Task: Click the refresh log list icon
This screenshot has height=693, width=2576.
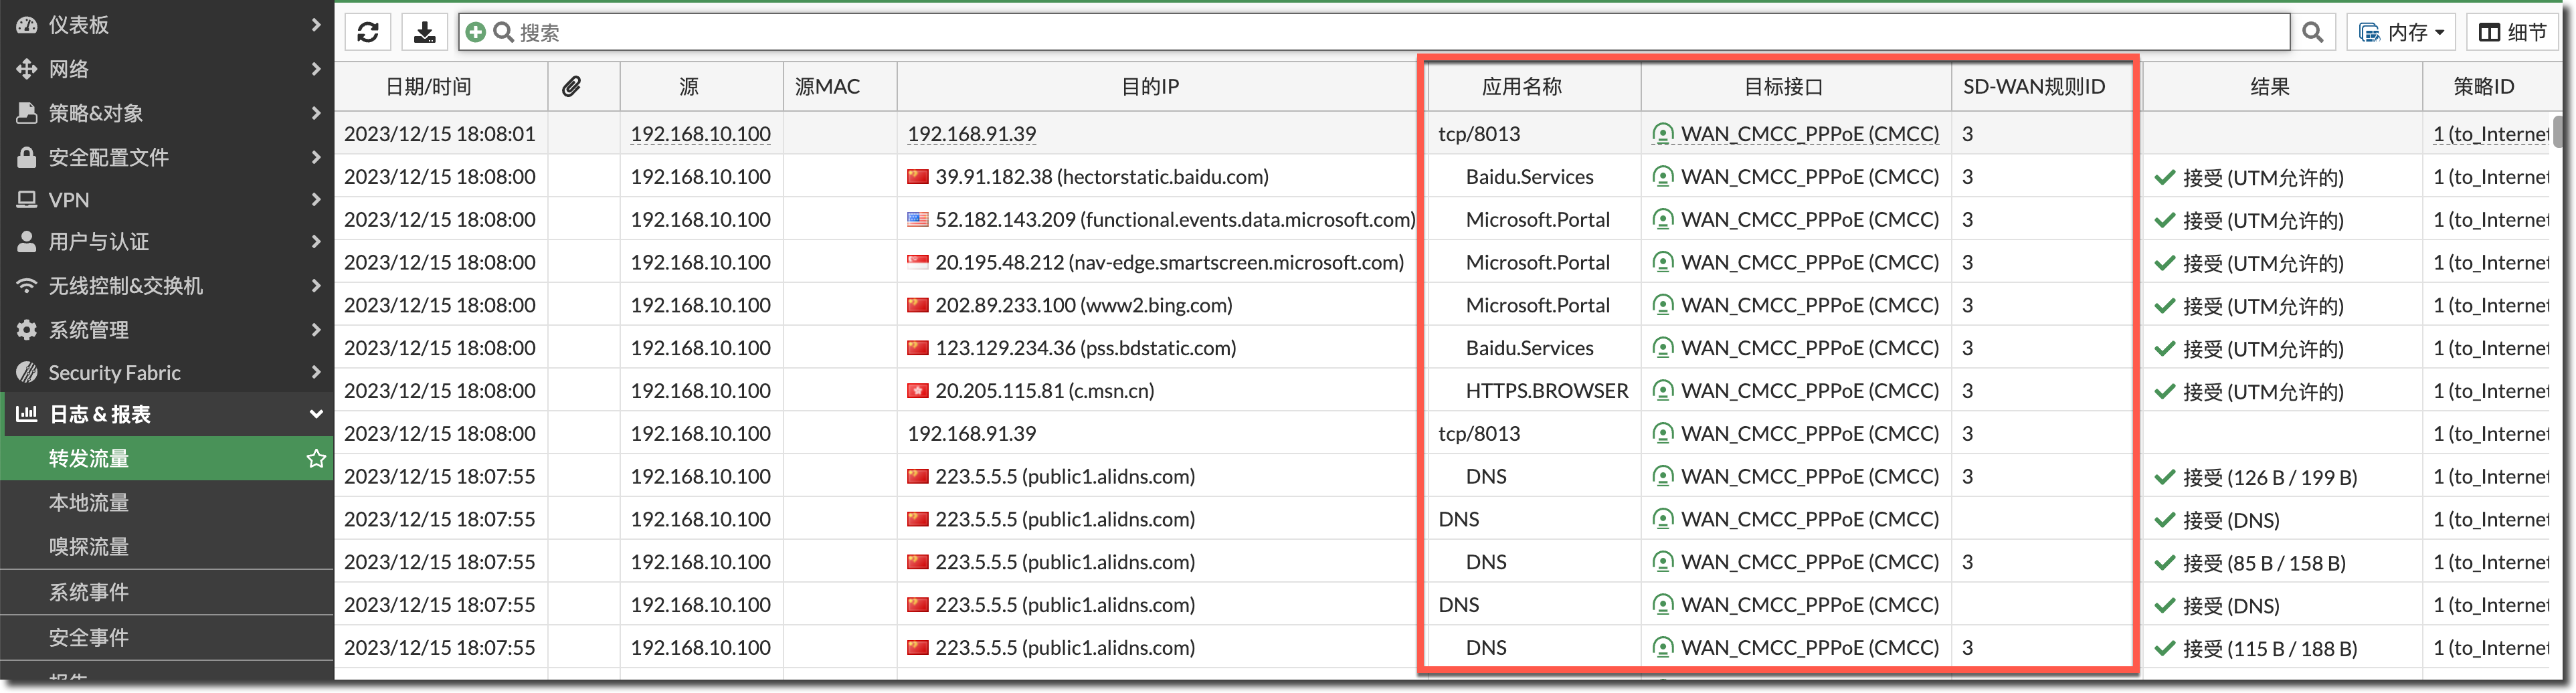Action: (x=367, y=32)
